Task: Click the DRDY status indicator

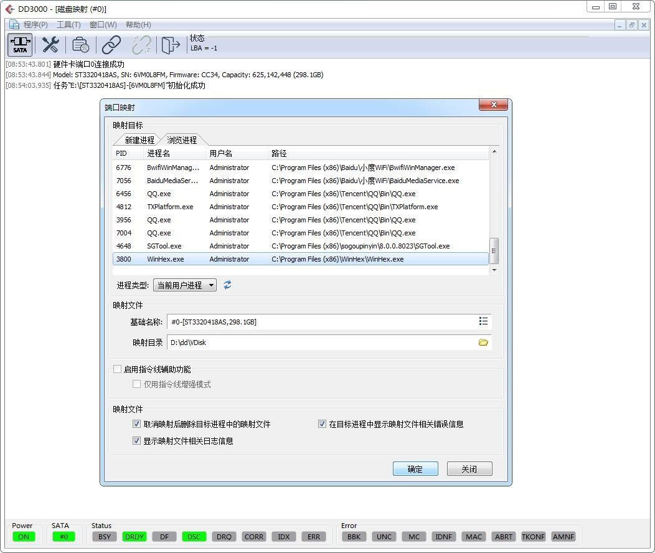Action: (134, 537)
